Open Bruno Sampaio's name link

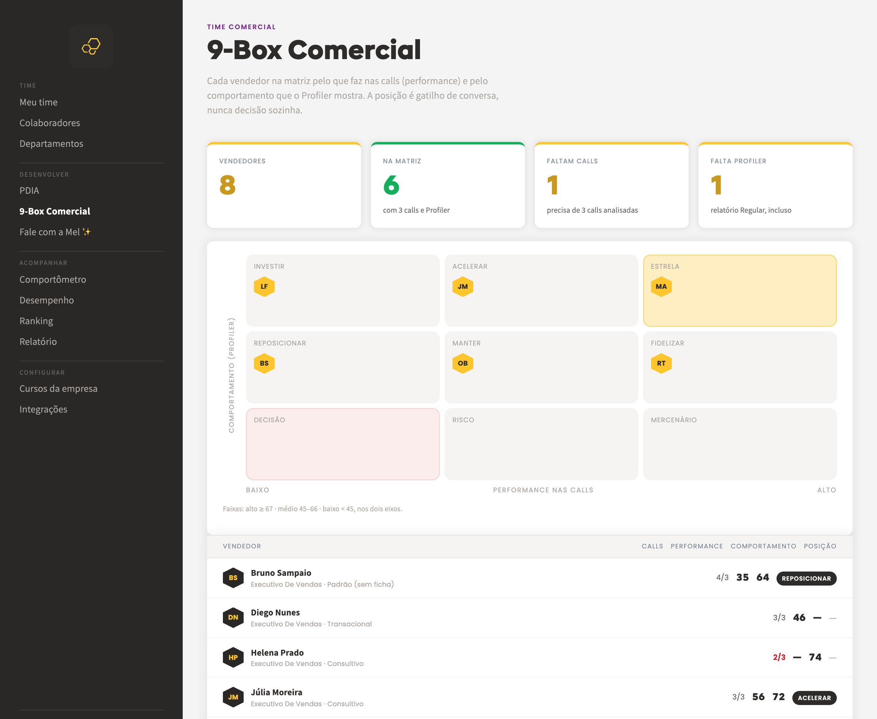click(281, 573)
